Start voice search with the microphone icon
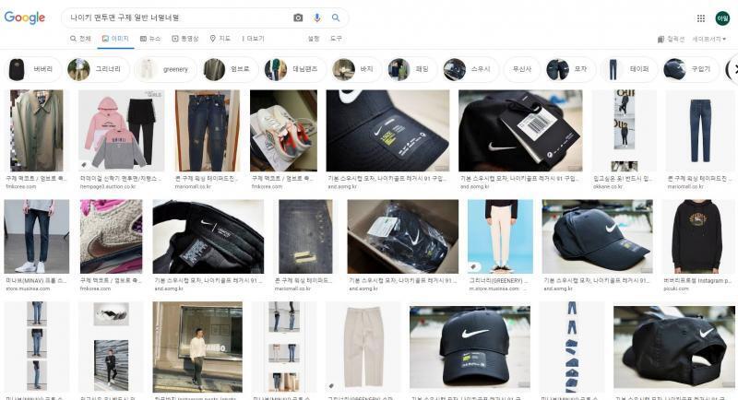Screen dimensions: 738x400 point(317,18)
